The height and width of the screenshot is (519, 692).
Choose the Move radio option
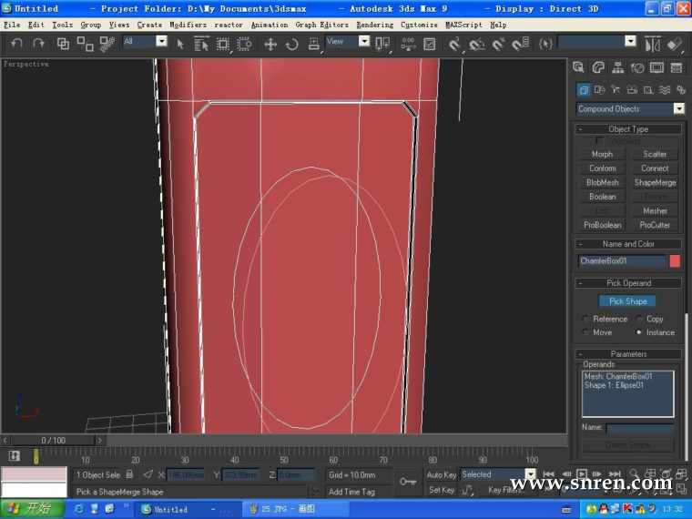(585, 333)
